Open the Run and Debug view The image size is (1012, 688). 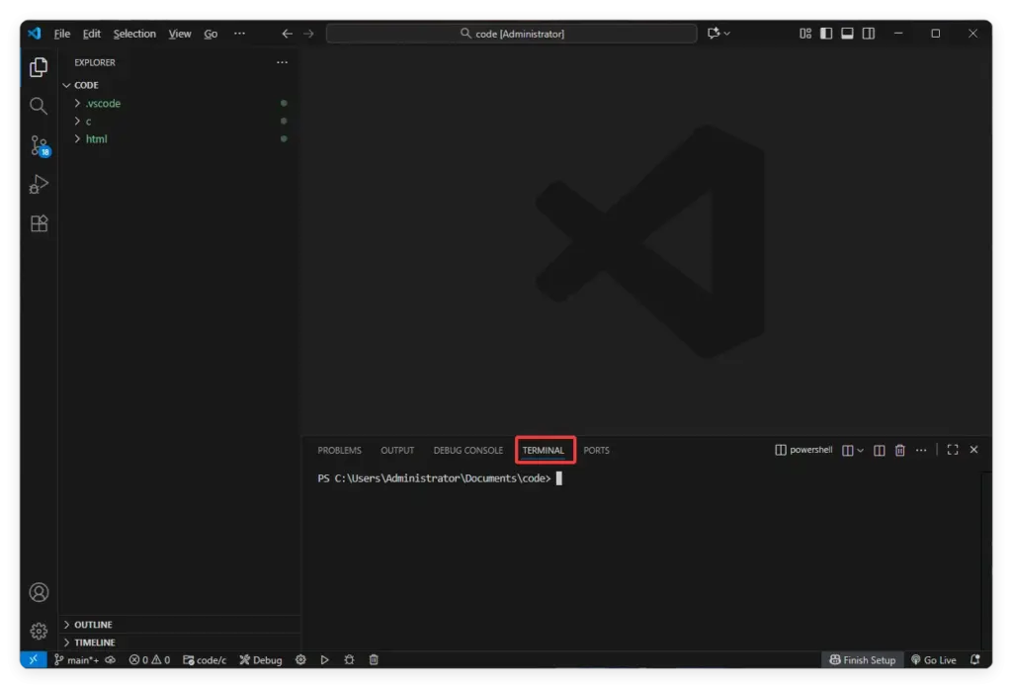coord(39,185)
